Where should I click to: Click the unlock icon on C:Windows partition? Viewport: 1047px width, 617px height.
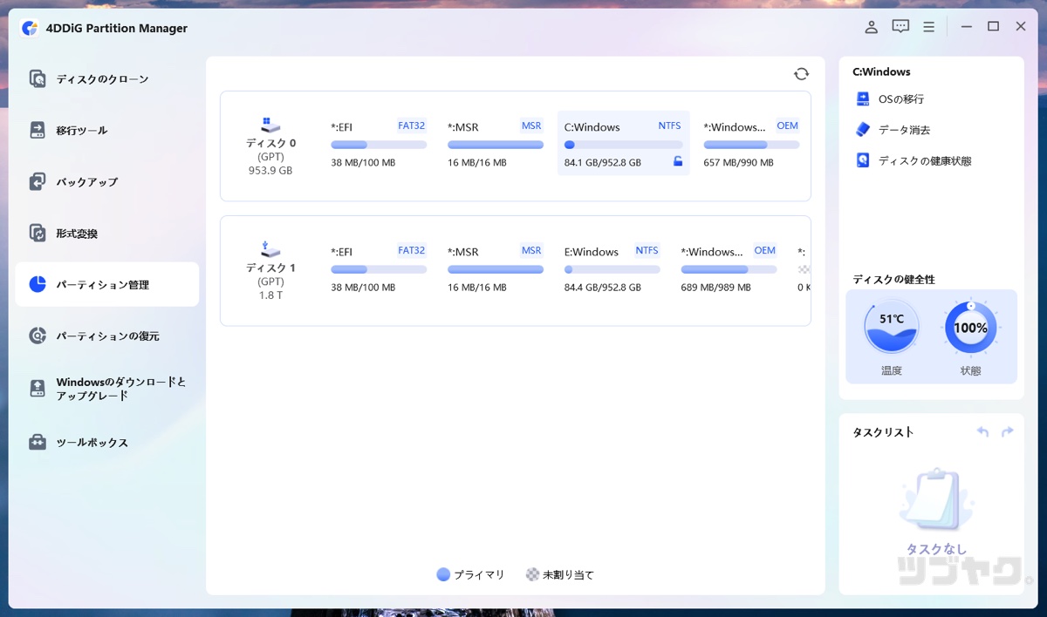tap(678, 161)
